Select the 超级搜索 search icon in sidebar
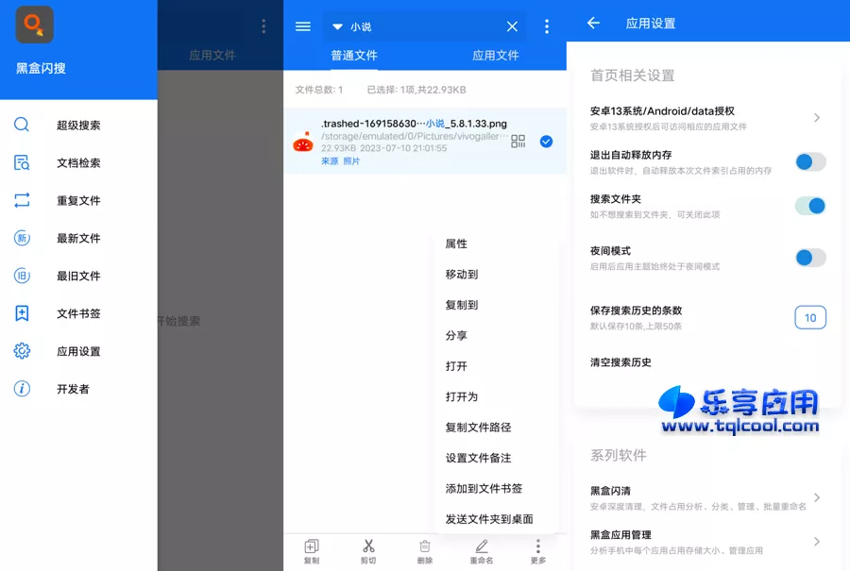850x571 pixels. (x=22, y=124)
